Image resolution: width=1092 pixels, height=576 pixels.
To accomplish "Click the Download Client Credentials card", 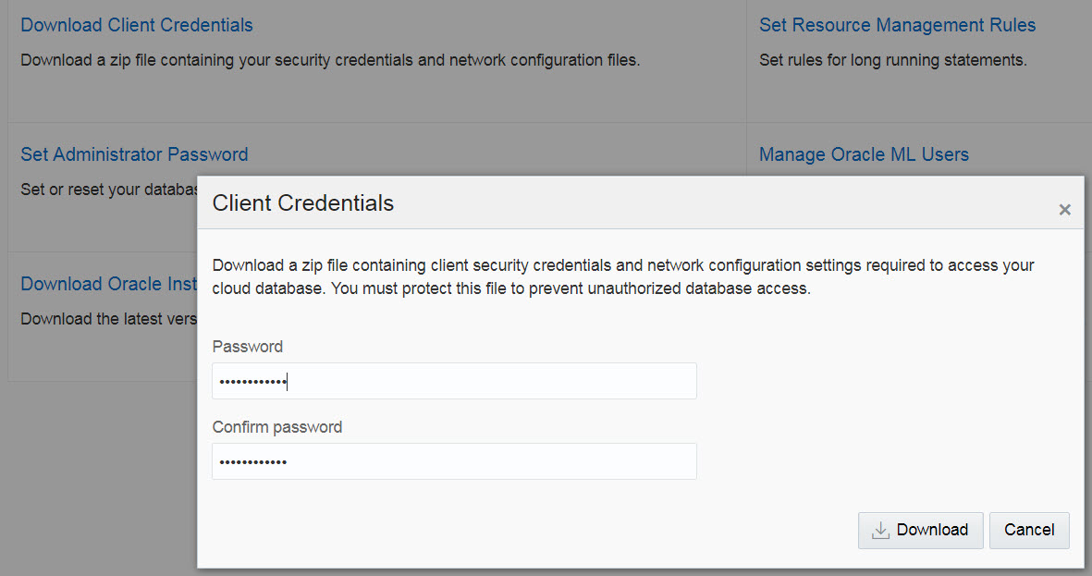I will (x=370, y=60).
